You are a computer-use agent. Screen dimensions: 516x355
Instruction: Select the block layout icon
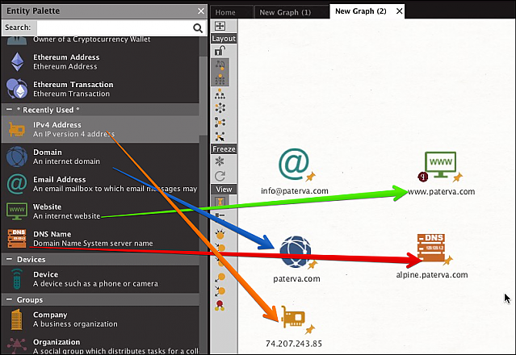coord(220,79)
